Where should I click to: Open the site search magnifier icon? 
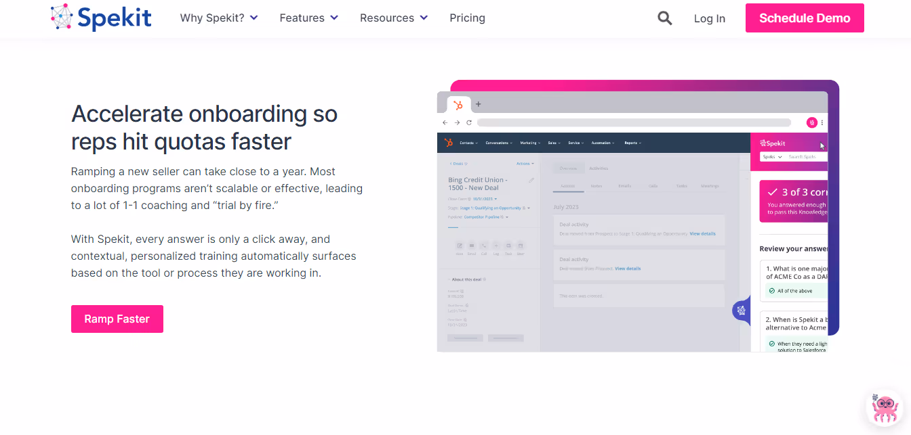[665, 18]
